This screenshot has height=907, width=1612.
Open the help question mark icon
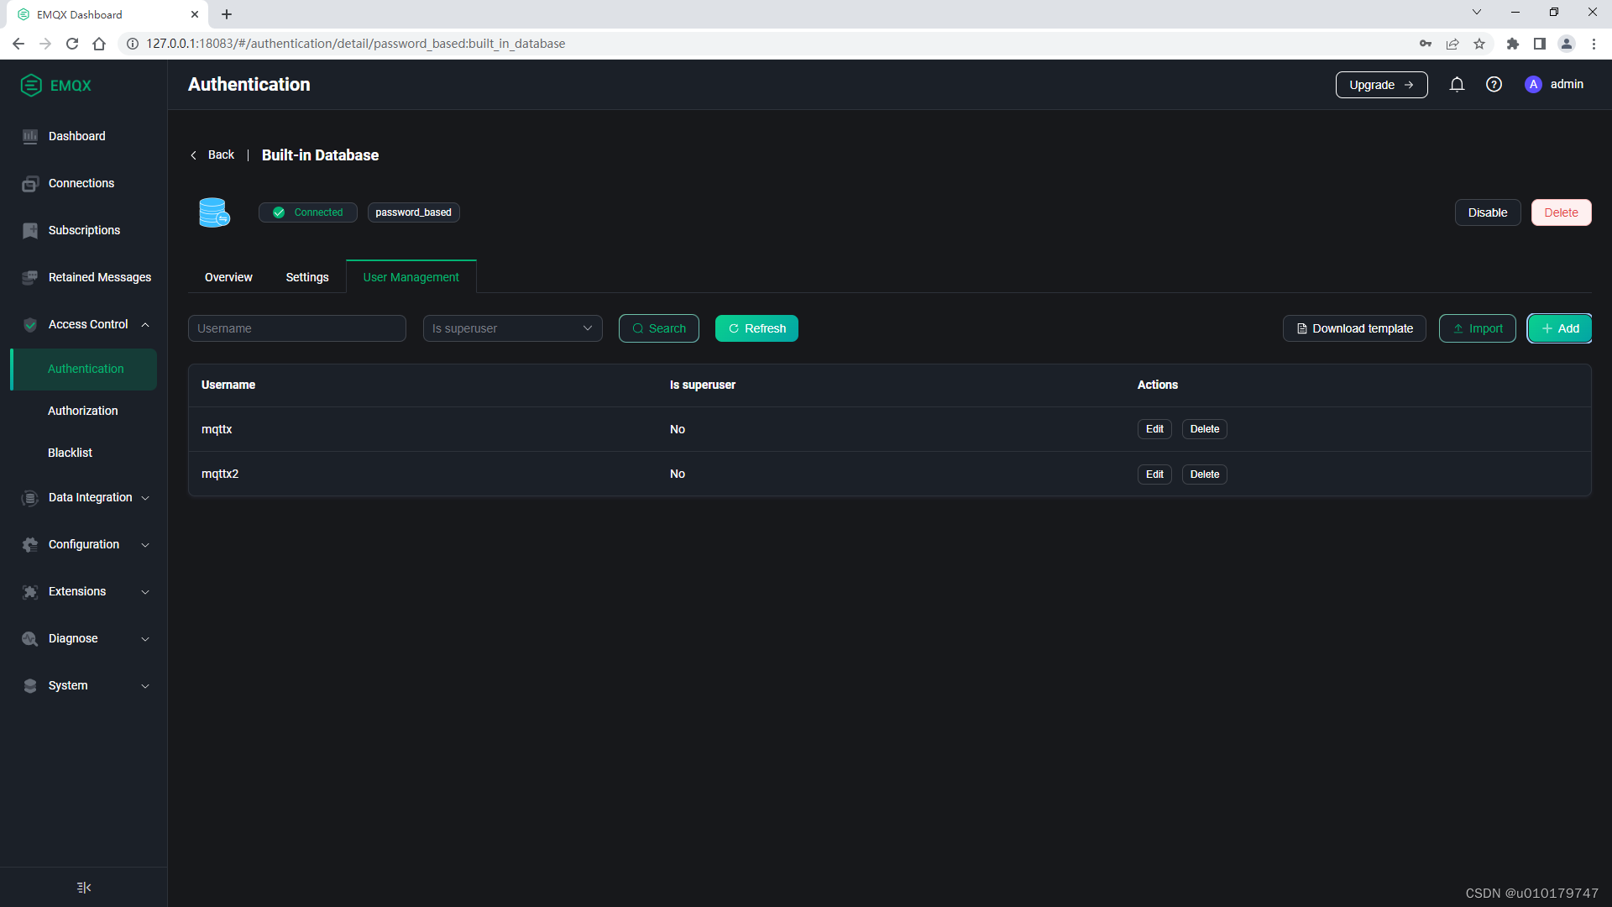(x=1494, y=84)
